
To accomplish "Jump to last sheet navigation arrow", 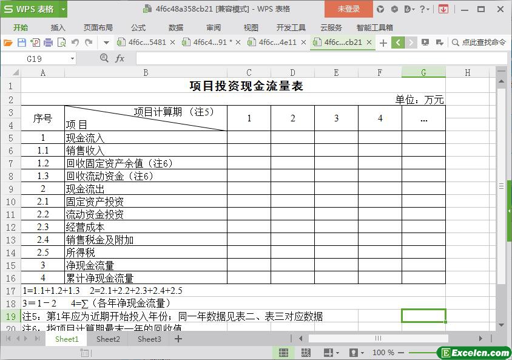I will [38, 339].
